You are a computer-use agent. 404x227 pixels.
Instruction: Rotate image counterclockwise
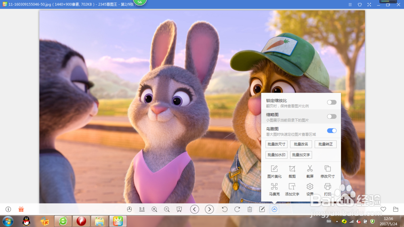(225, 209)
